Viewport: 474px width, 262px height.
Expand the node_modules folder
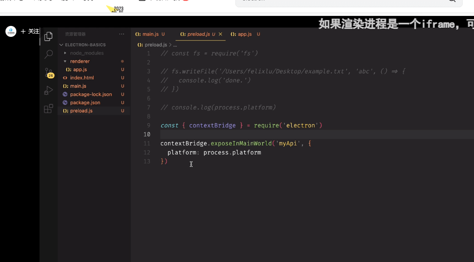(x=65, y=53)
